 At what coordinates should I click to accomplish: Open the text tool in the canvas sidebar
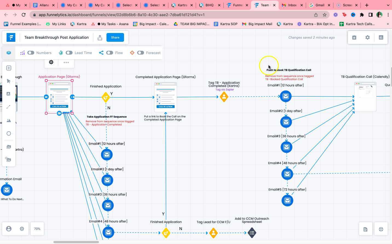click(x=8, y=94)
